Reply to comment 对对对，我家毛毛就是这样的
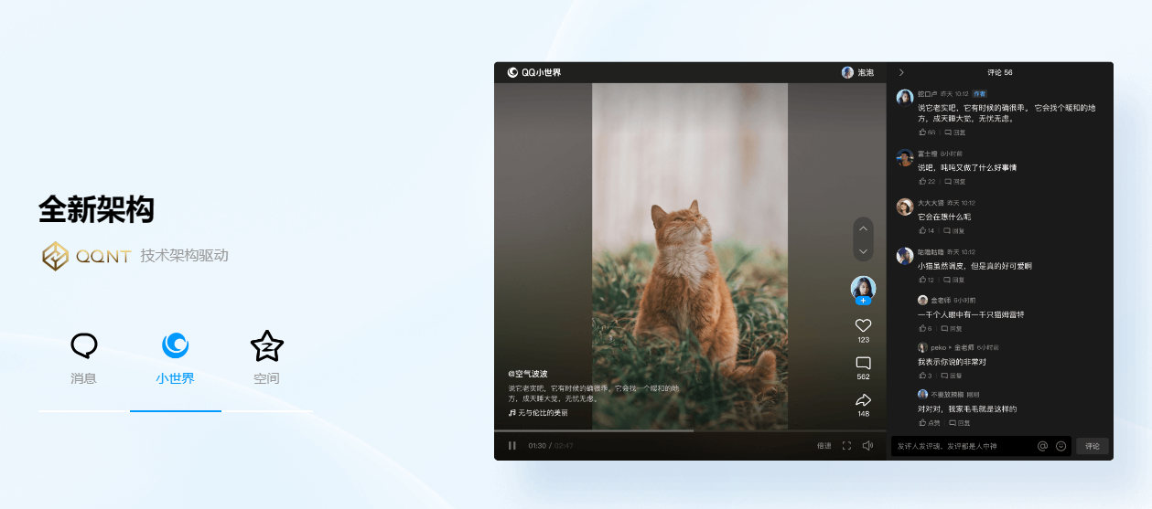The width and height of the screenshot is (1152, 509). click(x=960, y=423)
